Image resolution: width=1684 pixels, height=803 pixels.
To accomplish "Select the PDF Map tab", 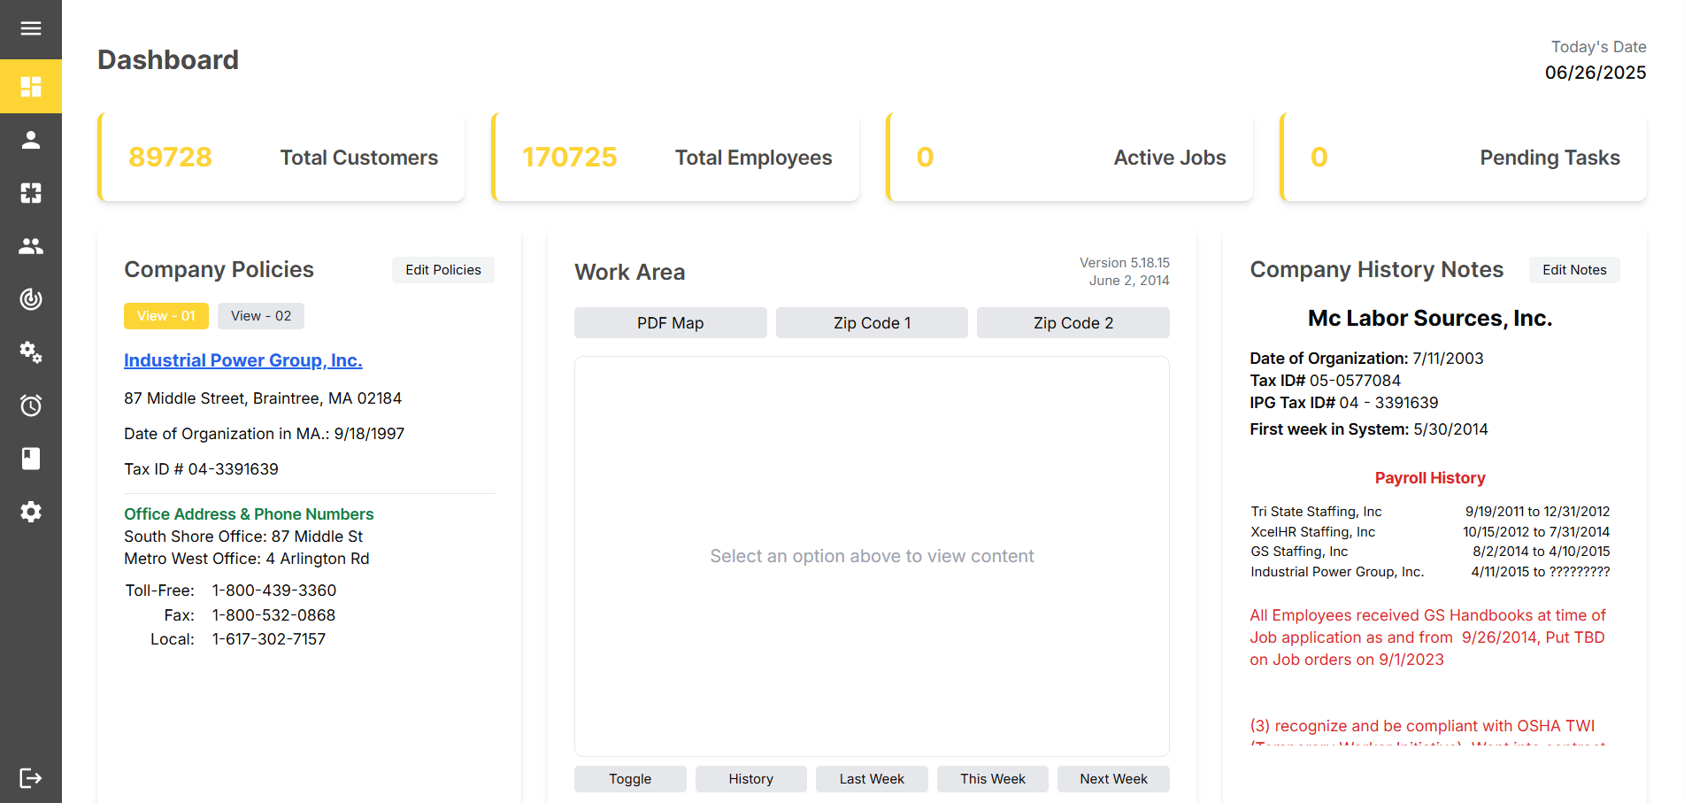I will point(671,323).
